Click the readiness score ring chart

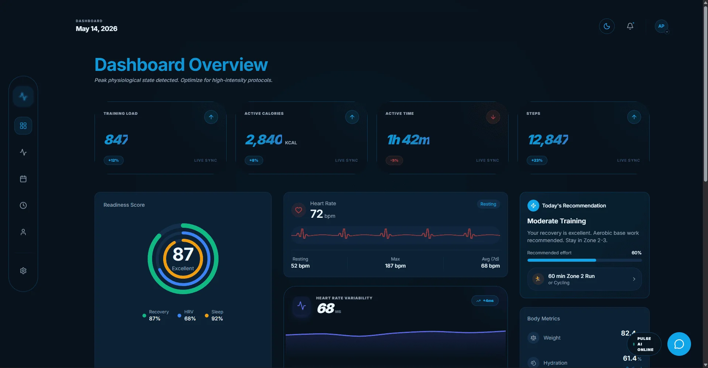[183, 259]
